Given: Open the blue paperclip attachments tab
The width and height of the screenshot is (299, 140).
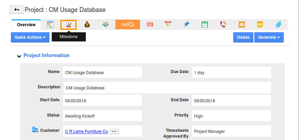Looking at the screenshot, I should coord(279,24).
